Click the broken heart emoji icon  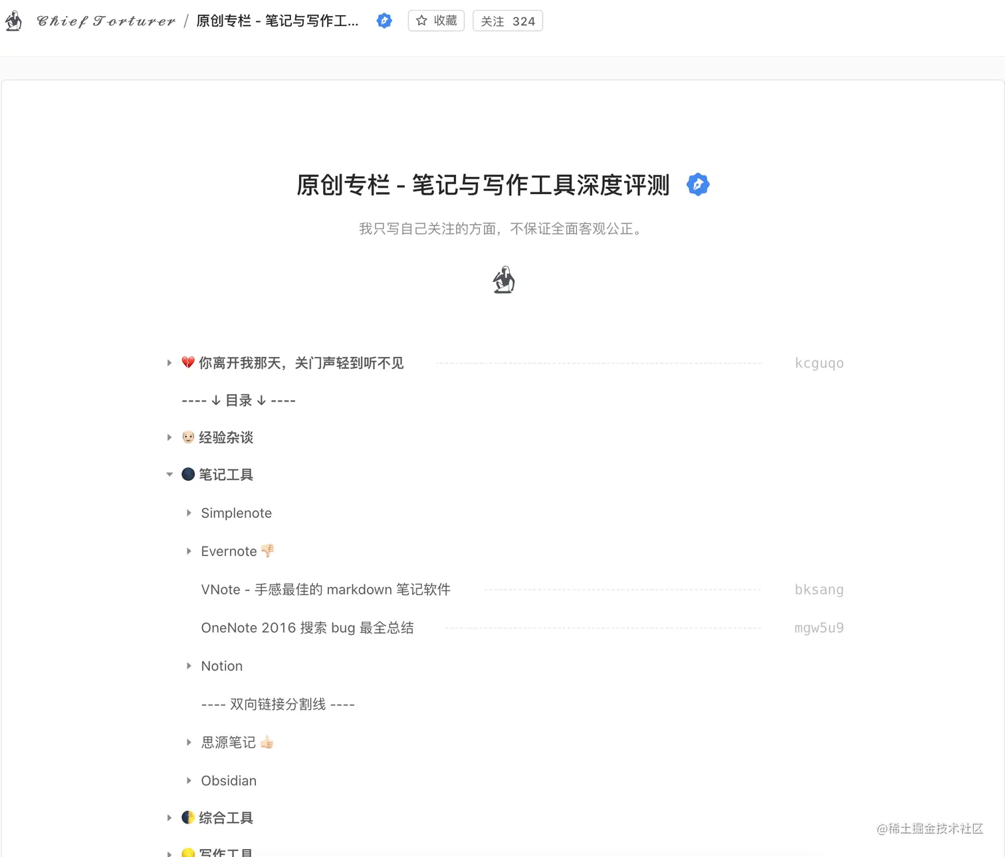[x=188, y=363]
